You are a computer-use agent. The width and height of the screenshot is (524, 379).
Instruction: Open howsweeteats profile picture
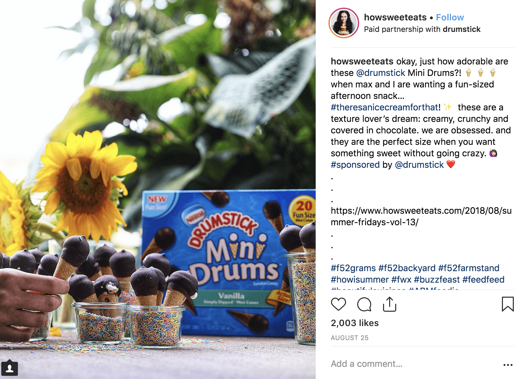click(344, 23)
